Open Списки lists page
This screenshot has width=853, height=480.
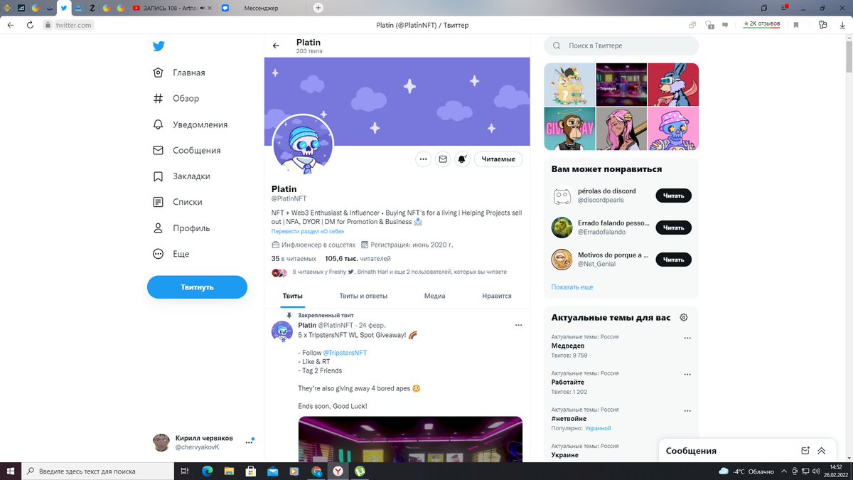[x=178, y=202]
